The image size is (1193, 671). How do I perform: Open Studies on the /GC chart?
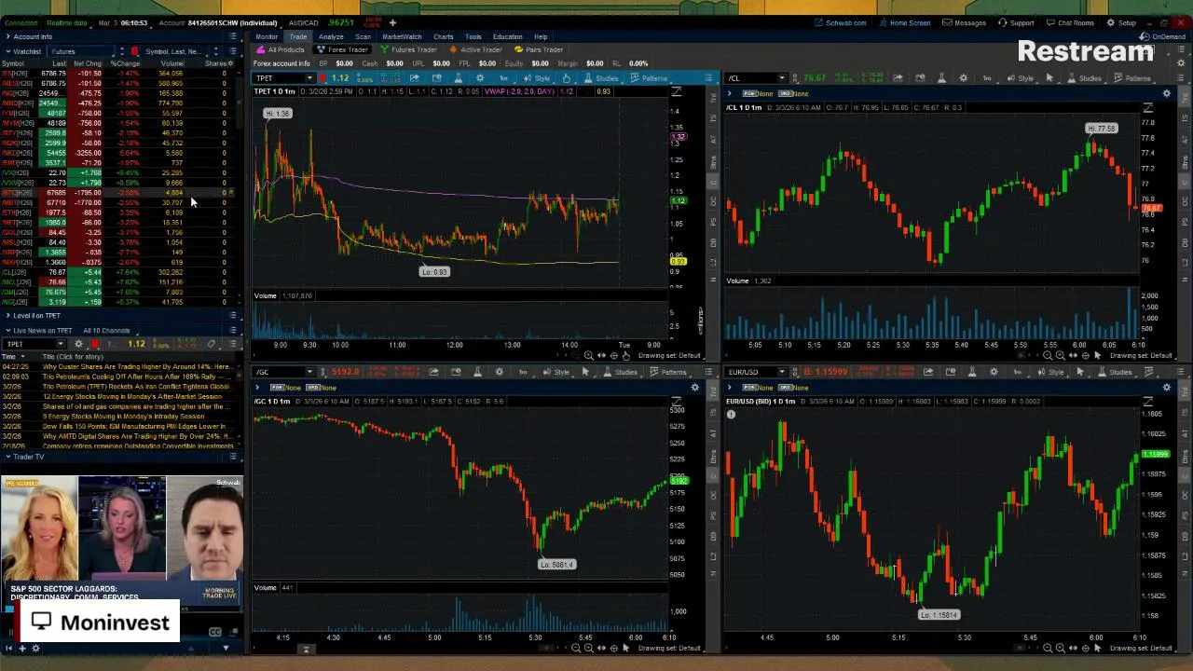coord(621,372)
